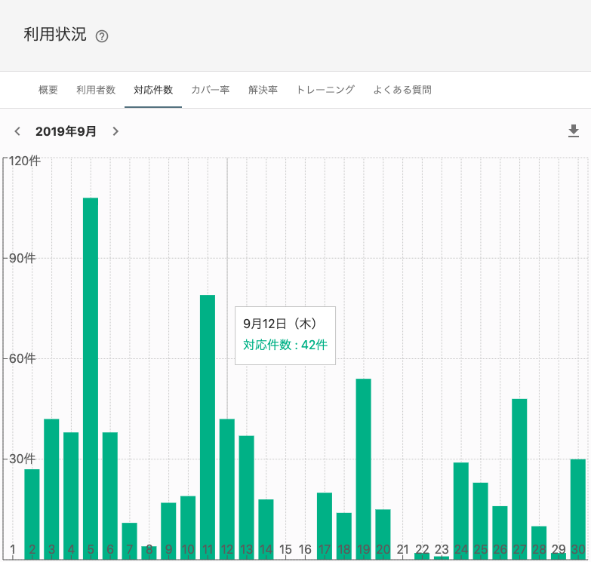This screenshot has height=562, width=591.
Task: Download the chart data
Action: tap(574, 131)
